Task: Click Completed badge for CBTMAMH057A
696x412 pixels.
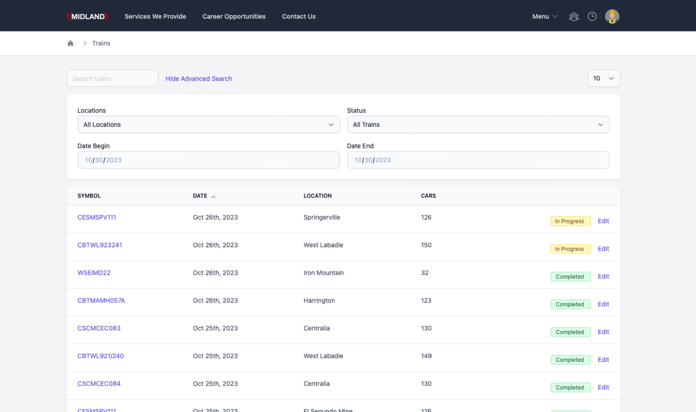Action: tap(571, 304)
